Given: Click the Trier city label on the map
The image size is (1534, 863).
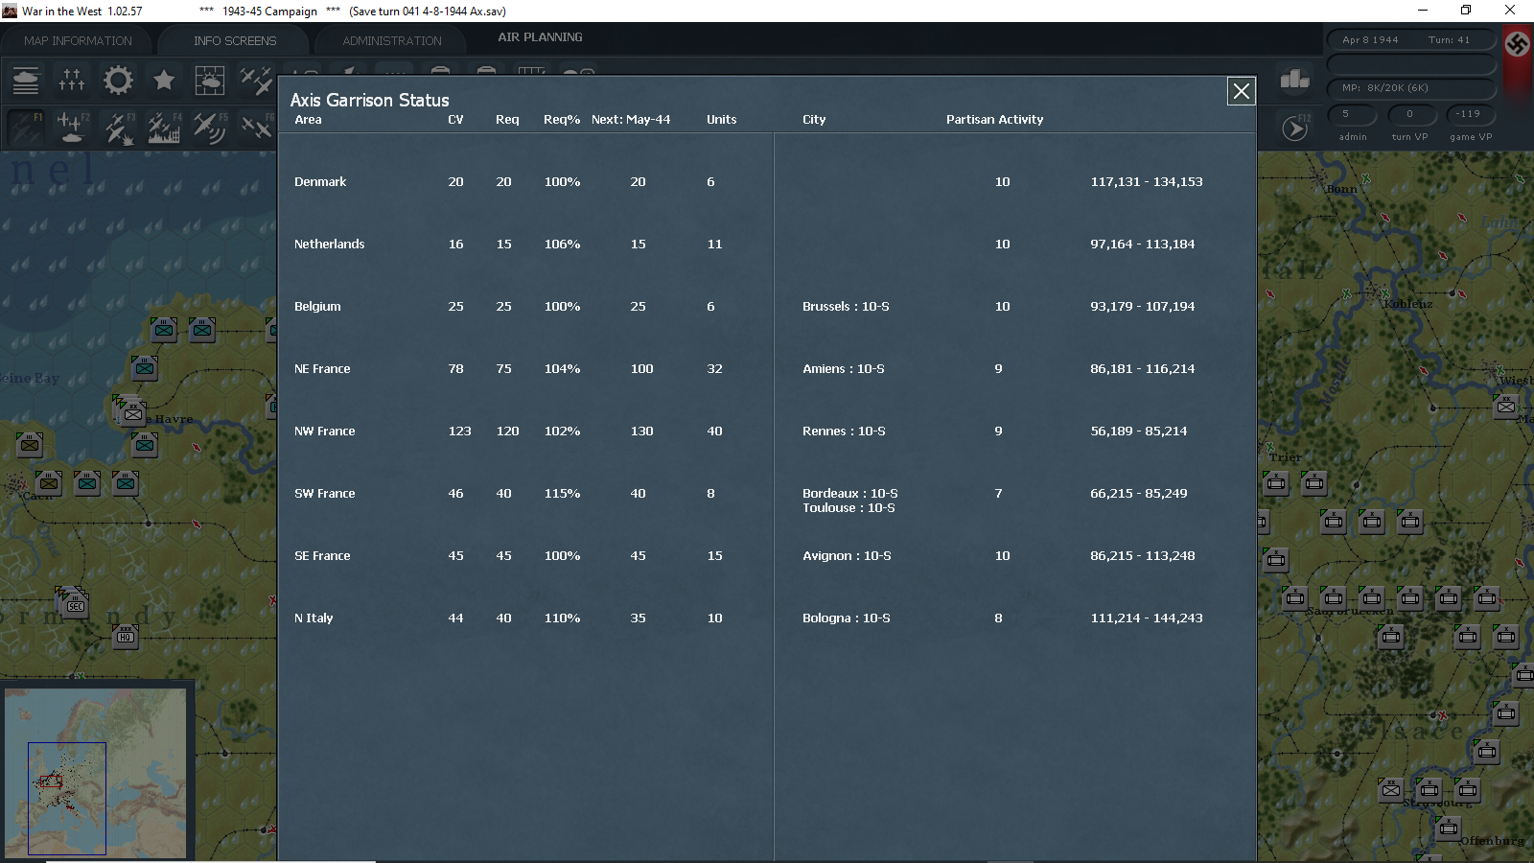Looking at the screenshot, I should coord(1285,457).
